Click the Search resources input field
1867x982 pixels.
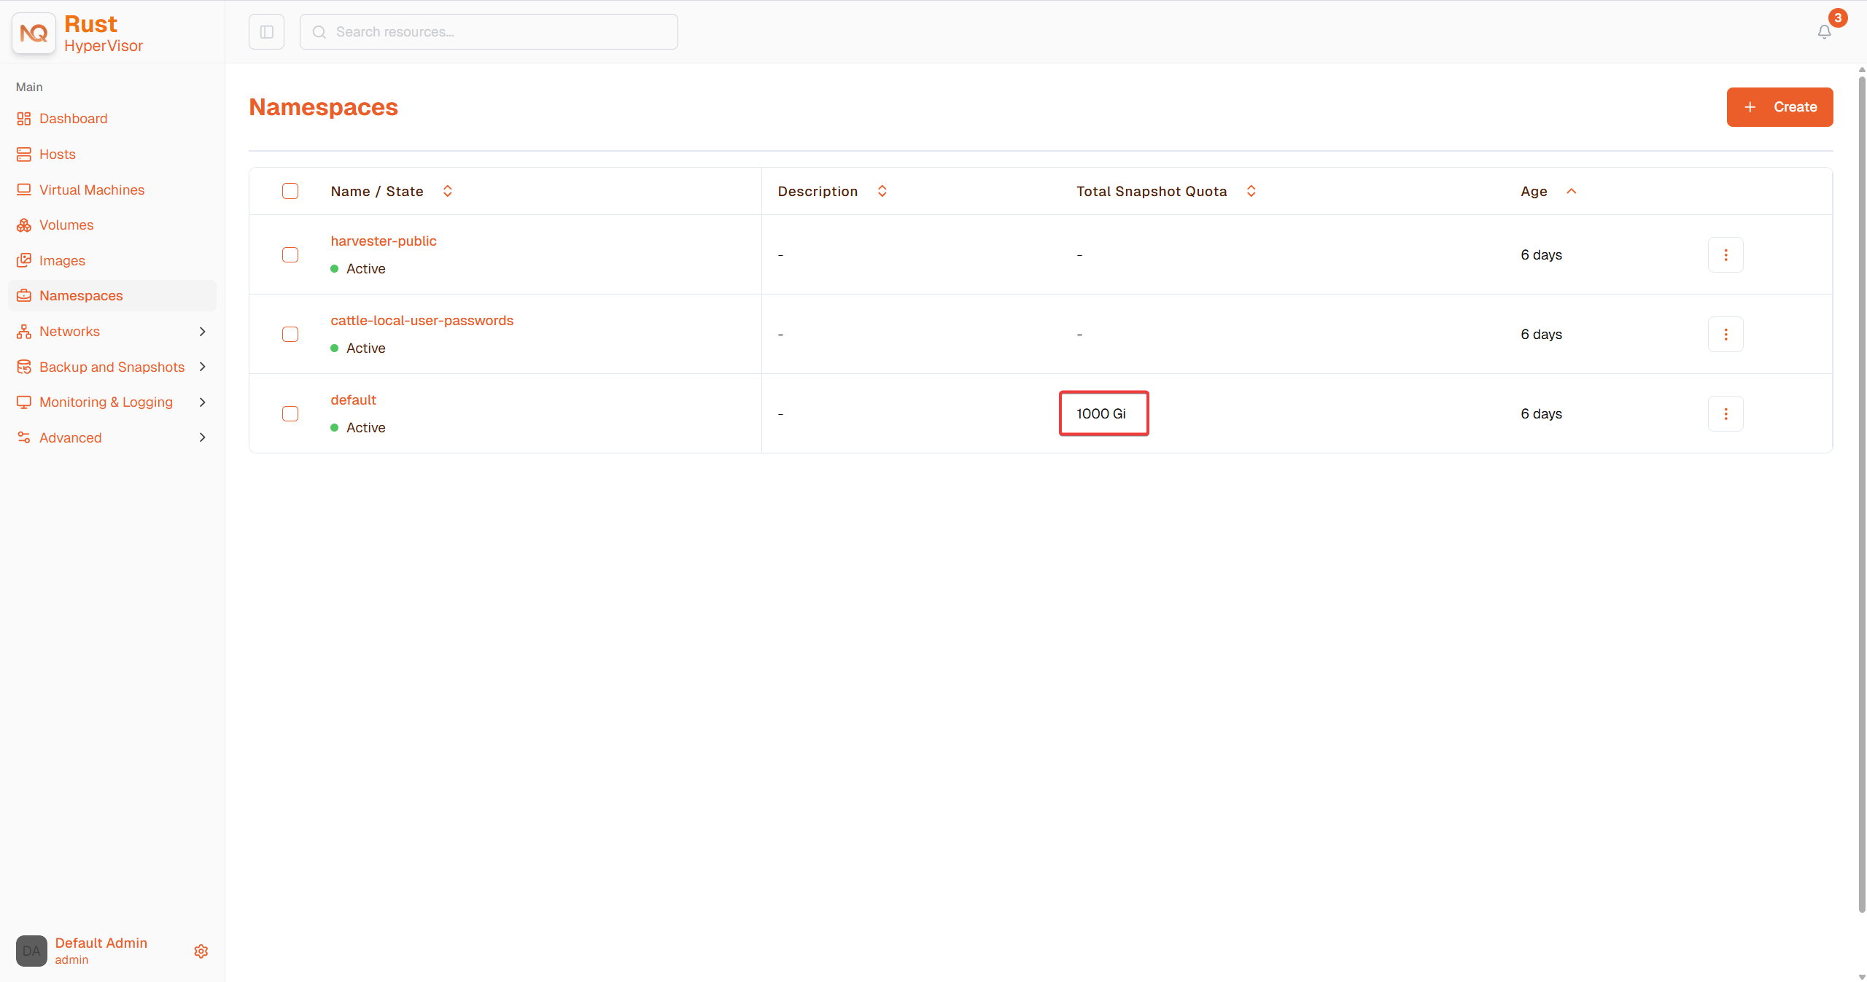point(489,32)
